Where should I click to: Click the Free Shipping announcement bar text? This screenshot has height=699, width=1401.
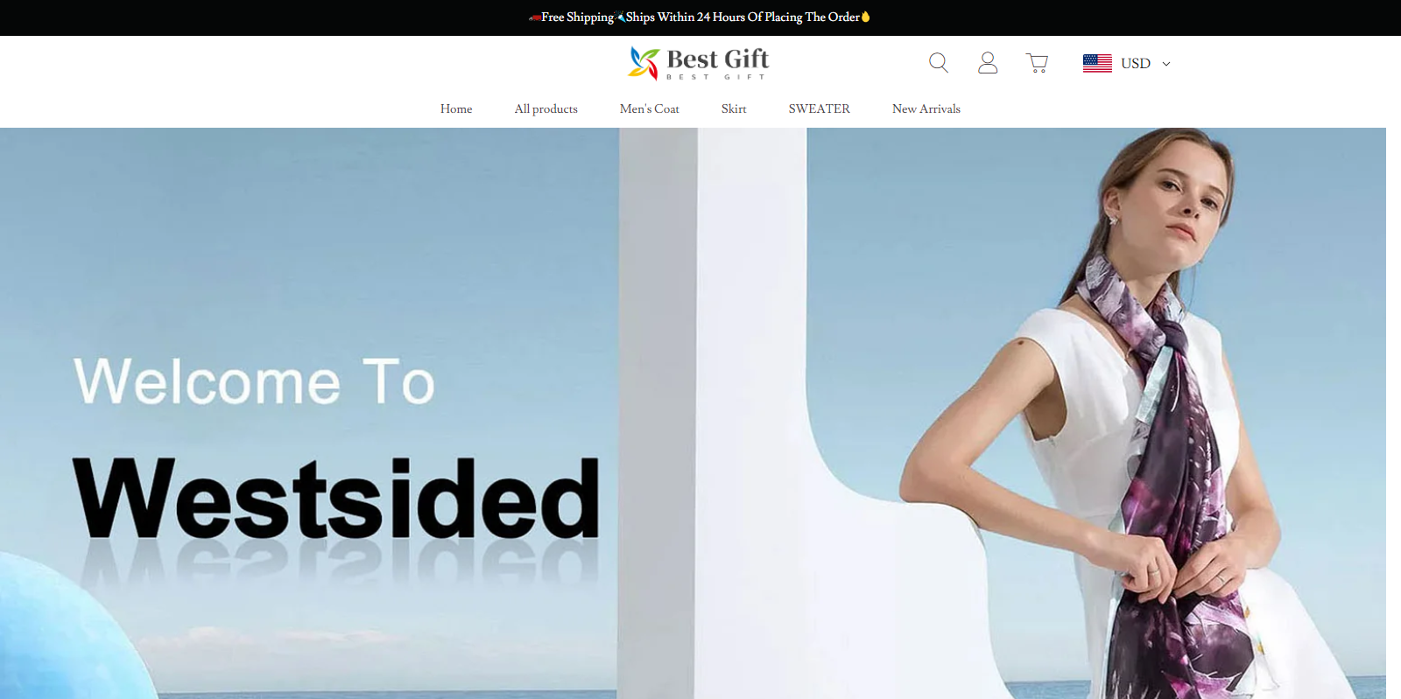700,17
